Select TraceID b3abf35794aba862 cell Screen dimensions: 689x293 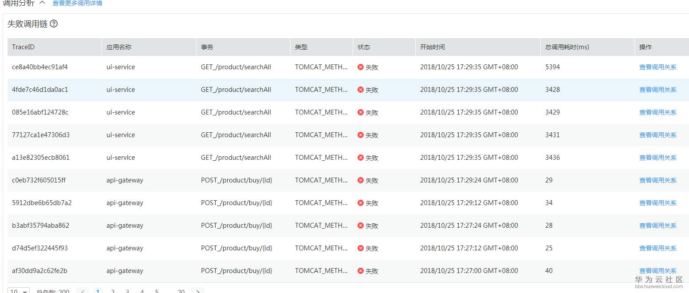click(41, 226)
